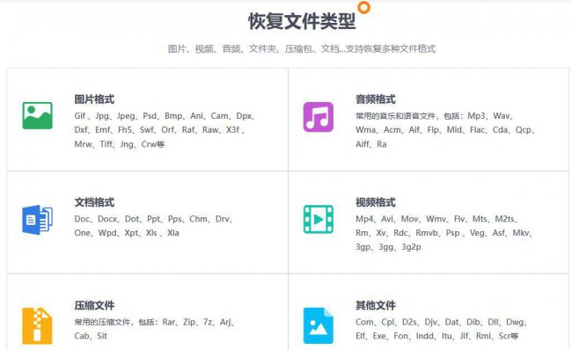Click the orange zip archive icon
The width and height of the screenshot is (572, 350).
(37, 325)
